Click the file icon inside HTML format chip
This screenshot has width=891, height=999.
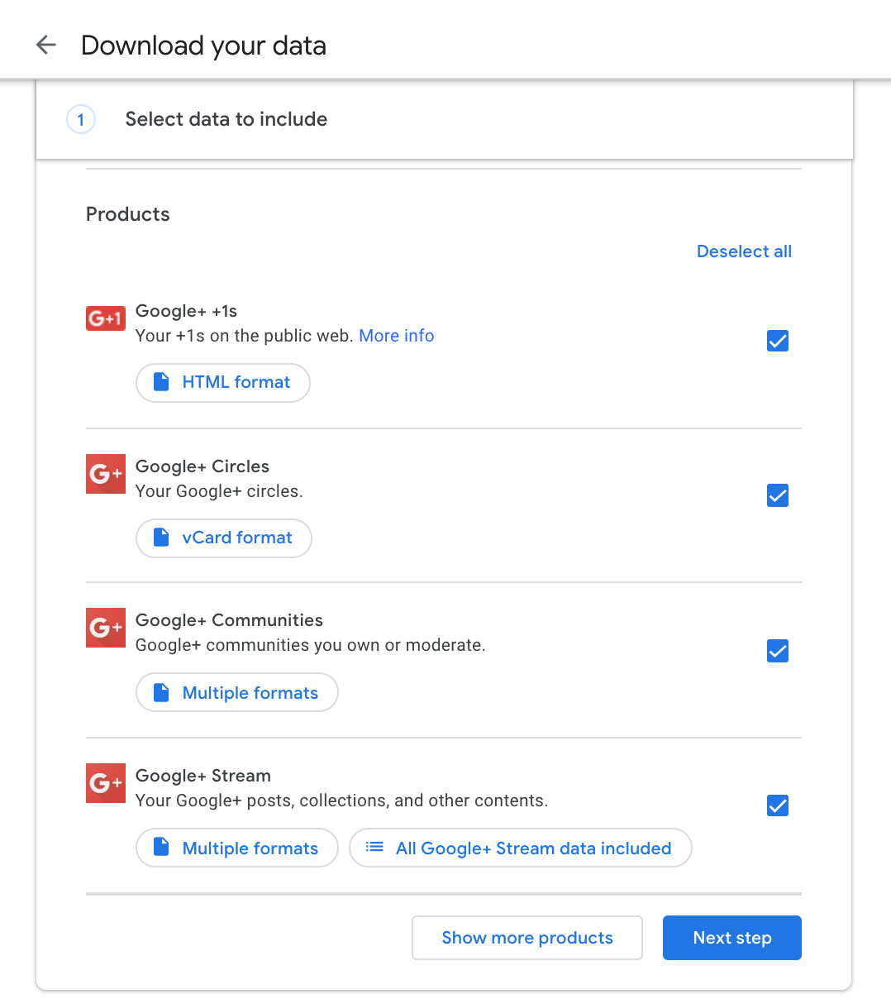point(160,382)
